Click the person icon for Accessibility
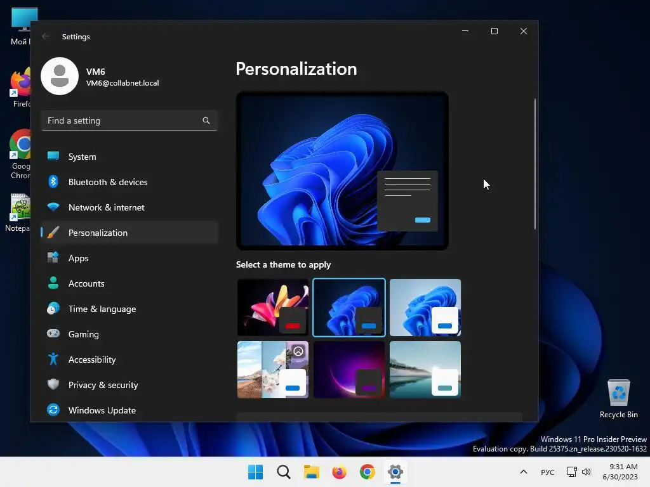 tap(53, 359)
